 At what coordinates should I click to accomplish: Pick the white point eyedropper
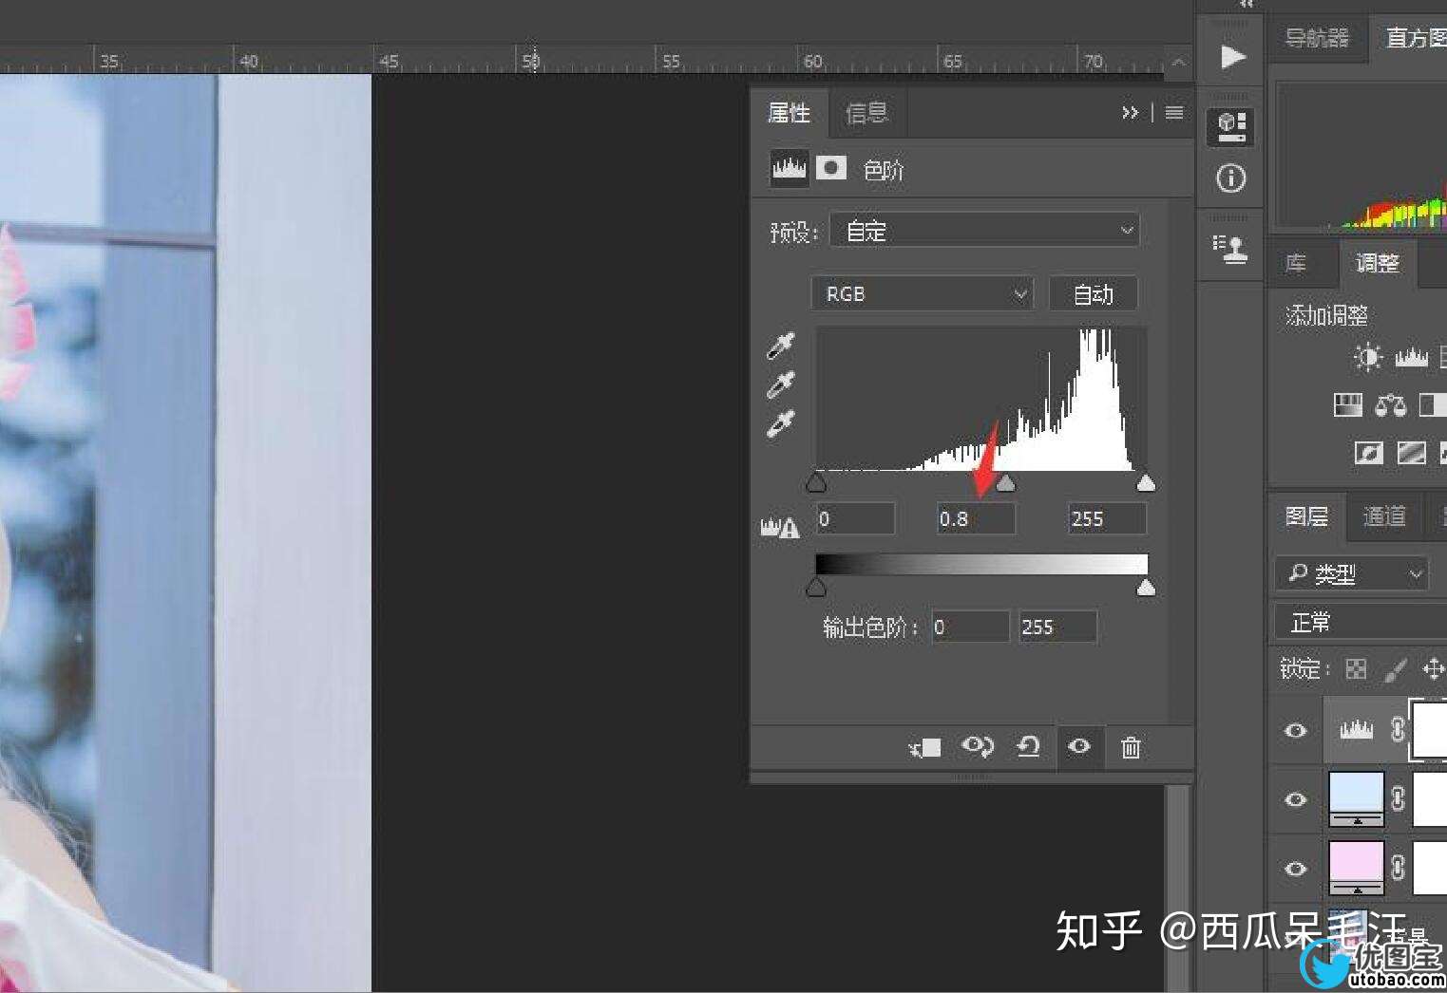(x=780, y=423)
